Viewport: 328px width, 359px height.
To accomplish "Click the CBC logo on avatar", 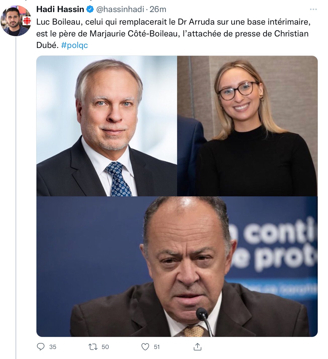I will point(27,21).
